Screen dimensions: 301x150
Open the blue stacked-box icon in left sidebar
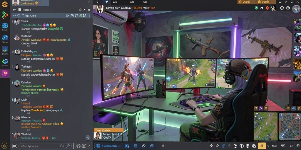pyautogui.click(x=5, y=25)
